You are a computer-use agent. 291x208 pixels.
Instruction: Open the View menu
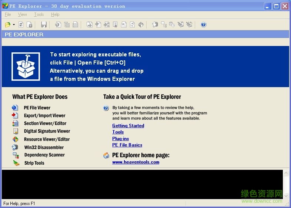23,14
